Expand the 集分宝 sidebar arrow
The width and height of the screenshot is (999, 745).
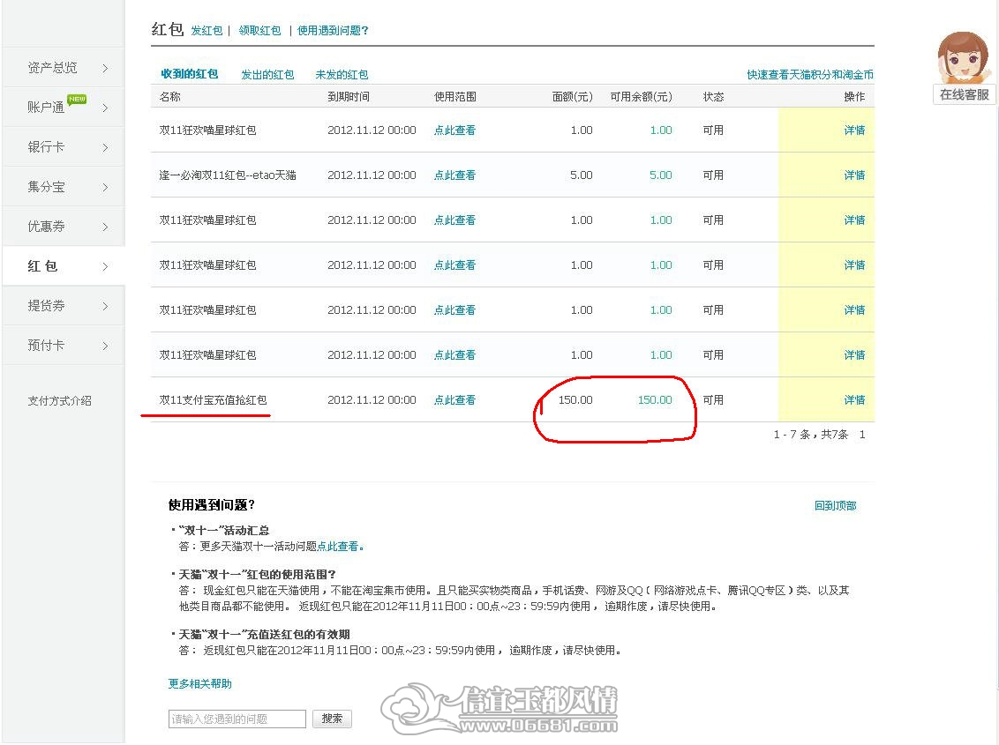(105, 187)
